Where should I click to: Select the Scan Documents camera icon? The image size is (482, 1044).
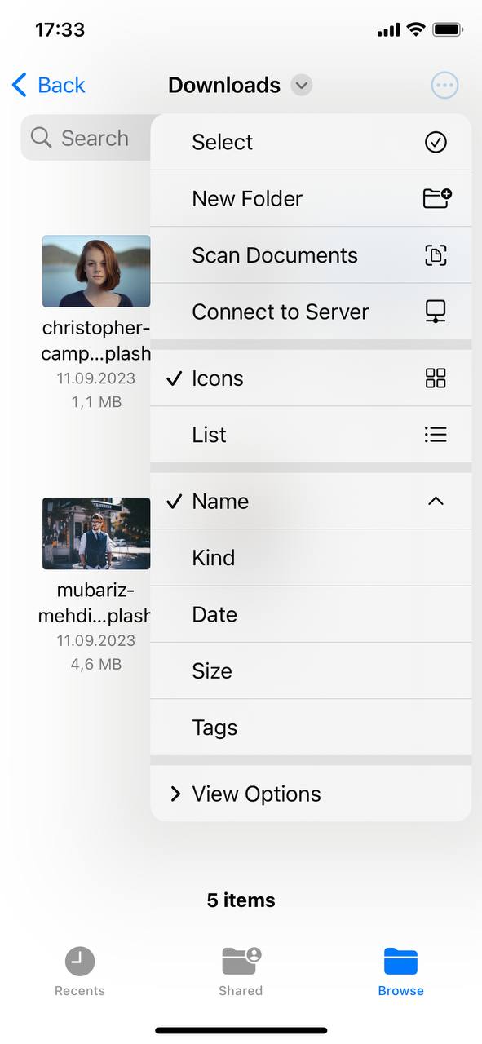coord(436,254)
